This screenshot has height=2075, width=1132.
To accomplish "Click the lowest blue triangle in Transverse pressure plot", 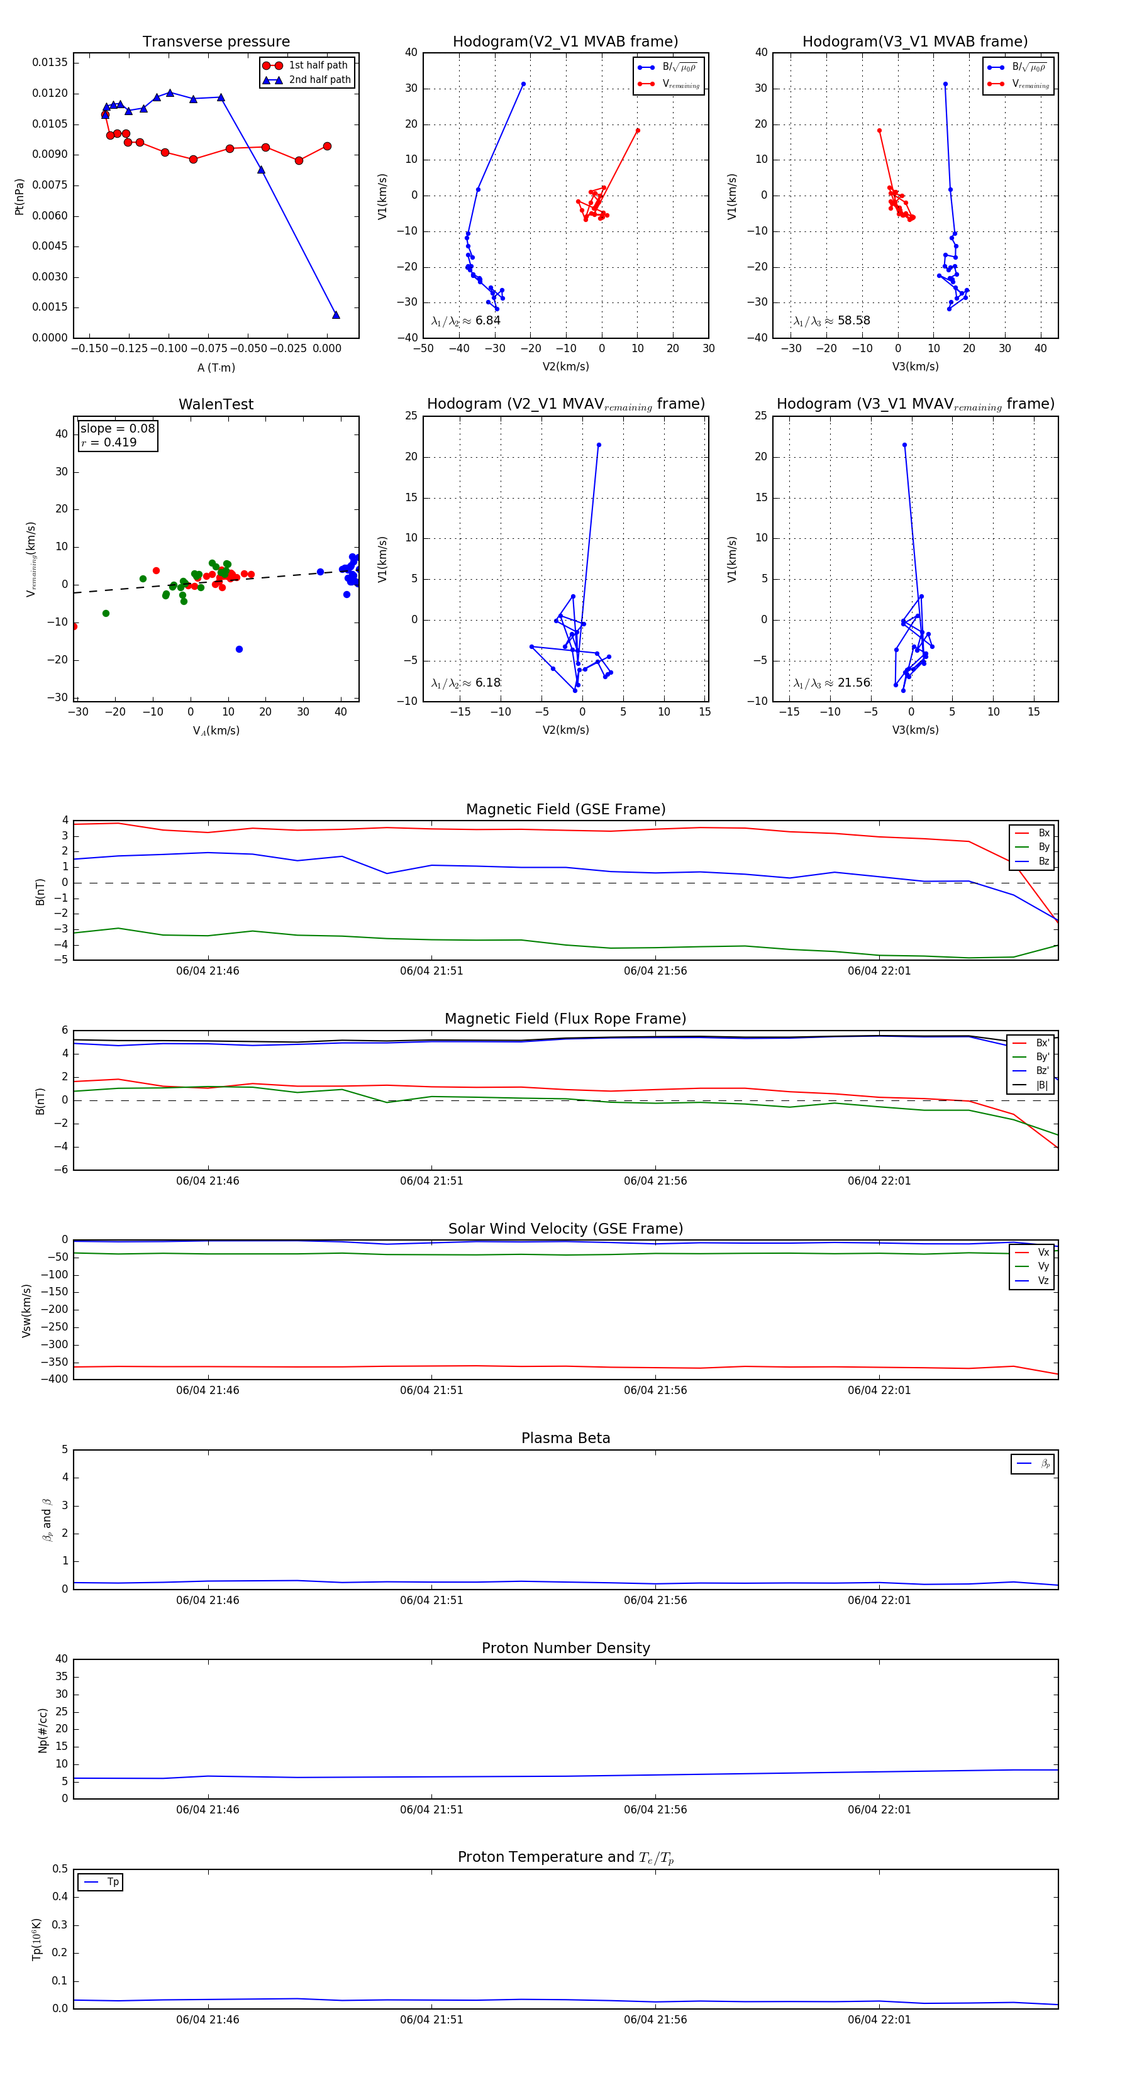I will (336, 315).
